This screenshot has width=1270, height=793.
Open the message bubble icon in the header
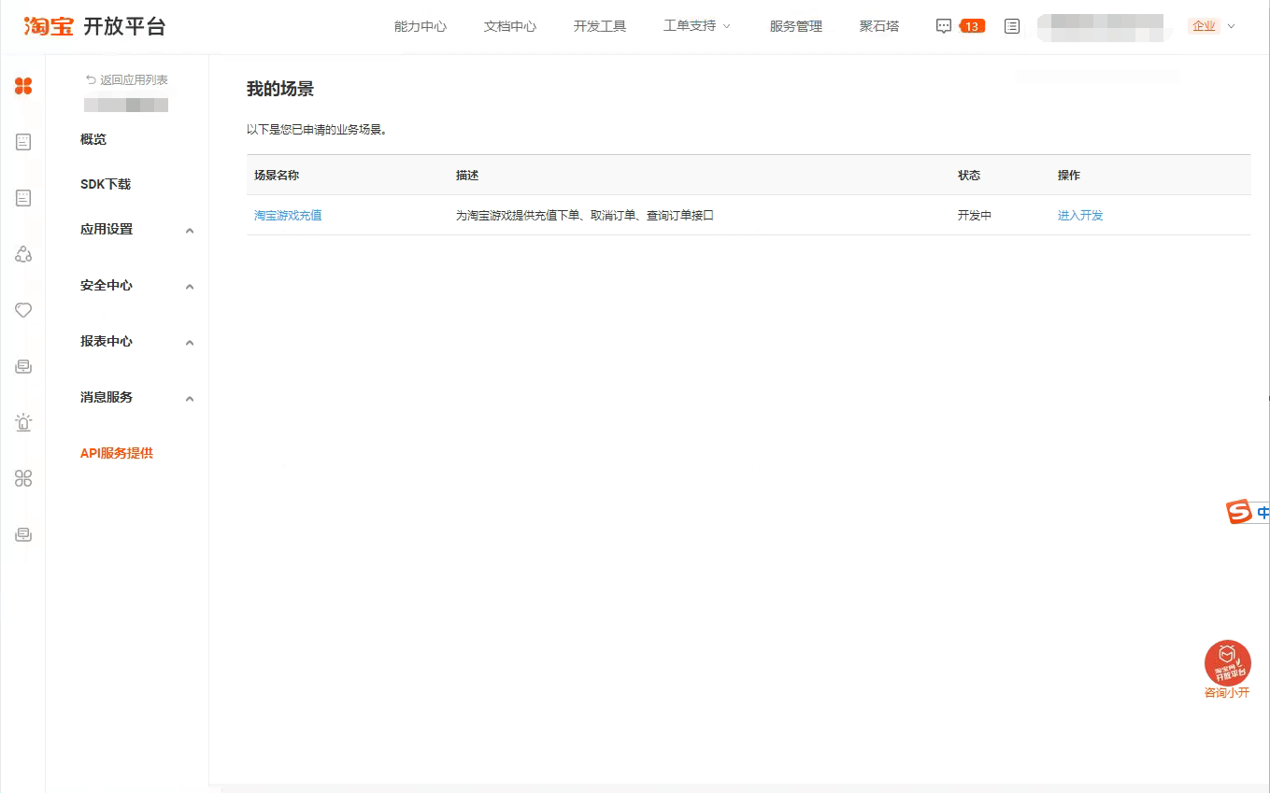coord(944,26)
